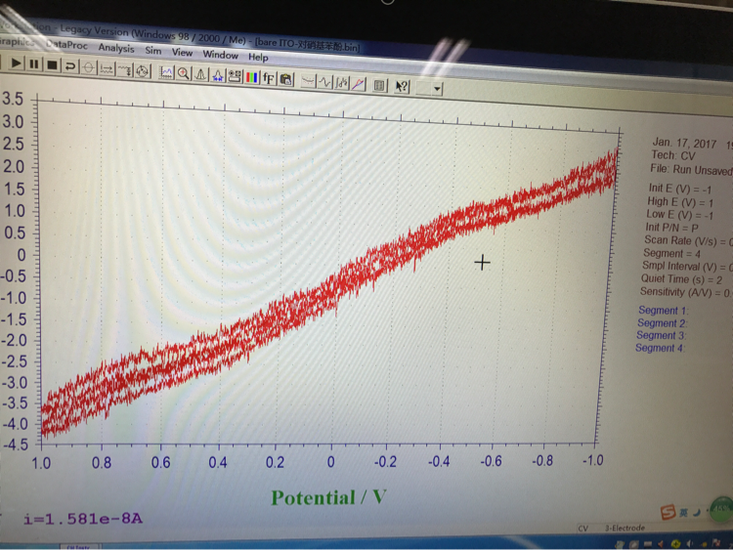Click the smoothing curve icon
Image resolution: width=733 pixels, height=550 pixels.
click(x=308, y=81)
